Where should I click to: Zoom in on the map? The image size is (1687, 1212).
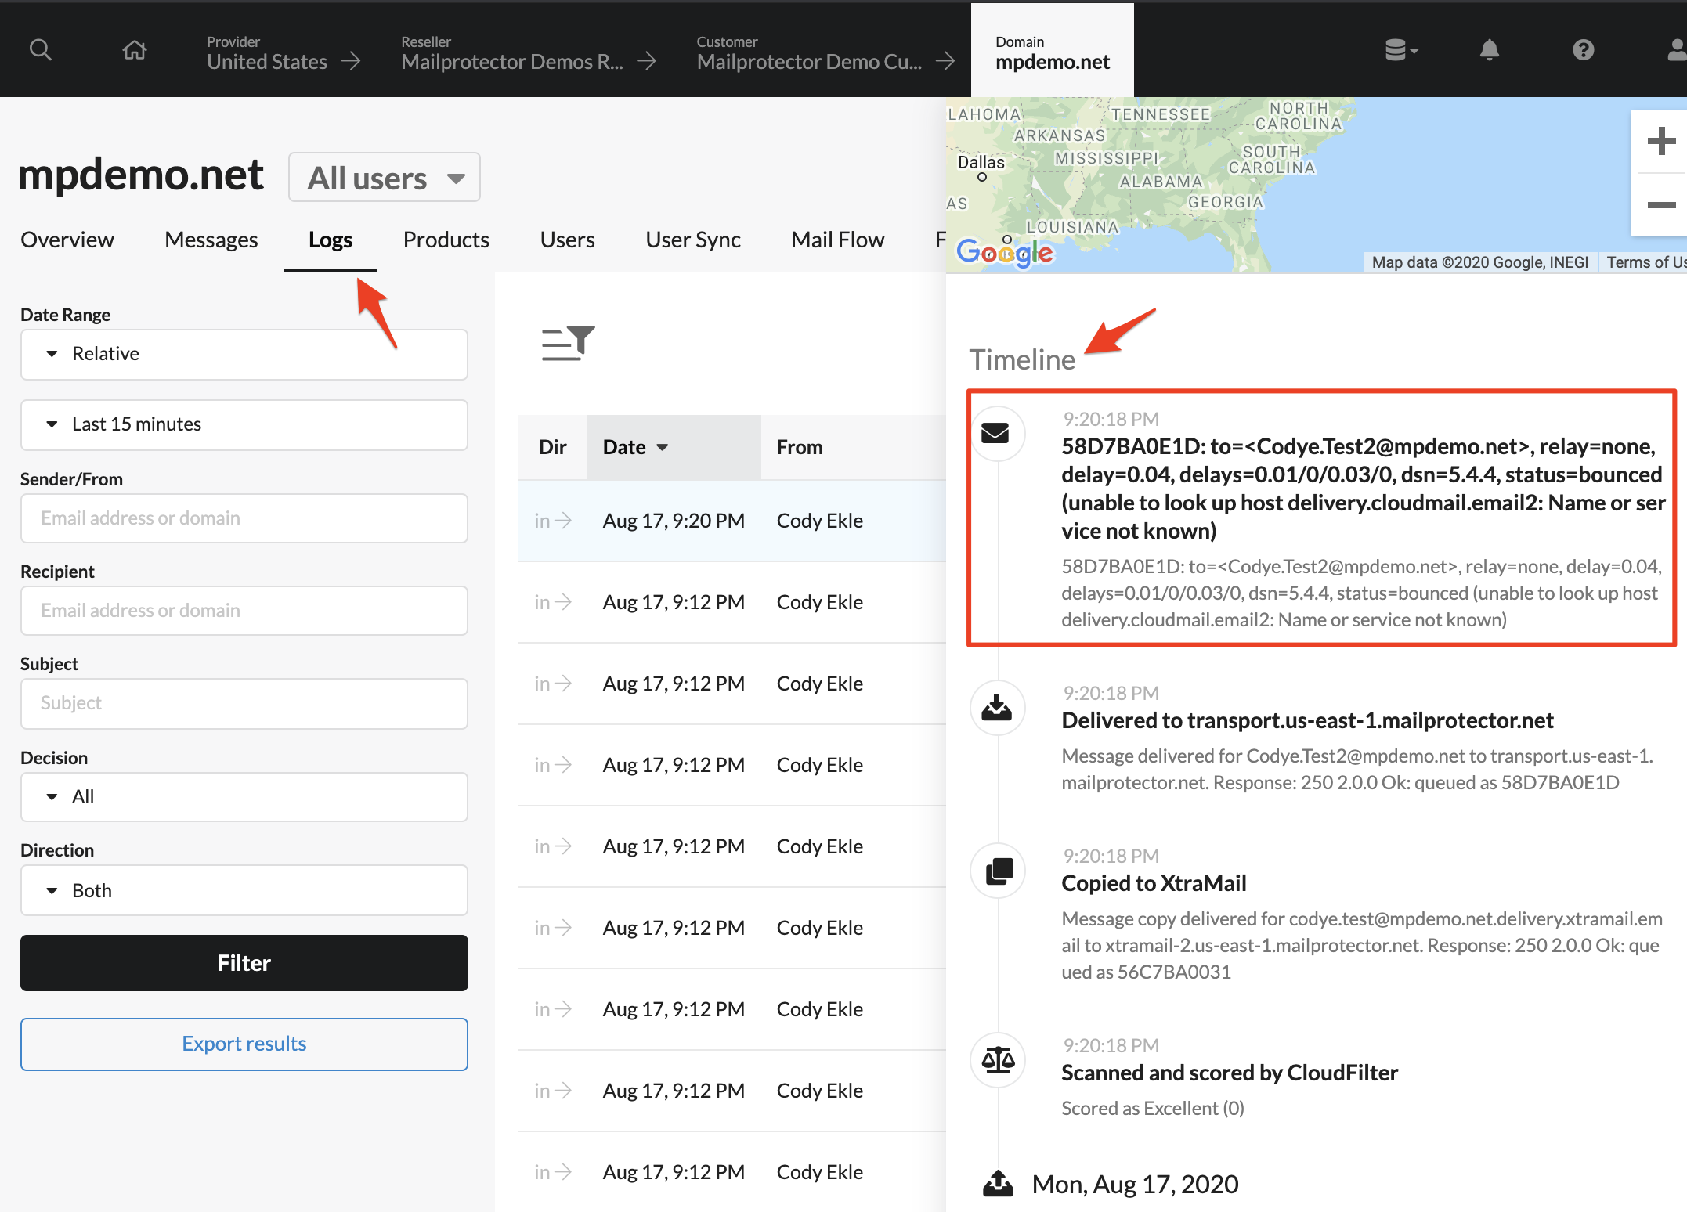1660,142
